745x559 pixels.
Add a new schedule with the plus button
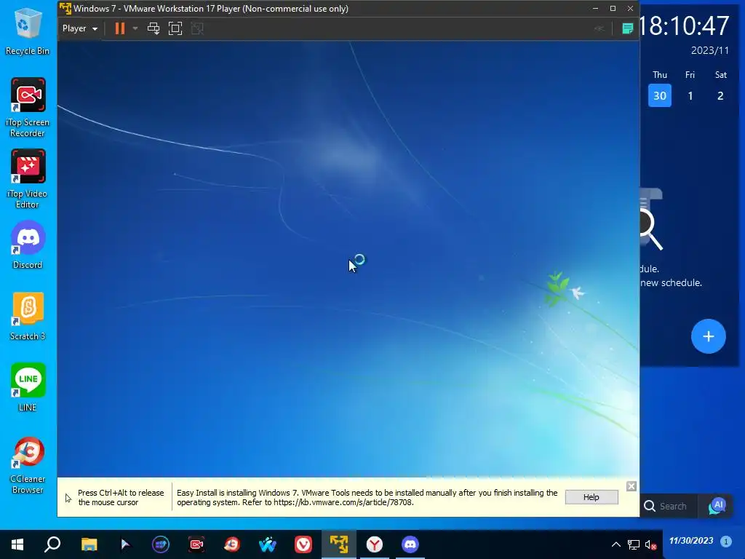pyautogui.click(x=709, y=336)
